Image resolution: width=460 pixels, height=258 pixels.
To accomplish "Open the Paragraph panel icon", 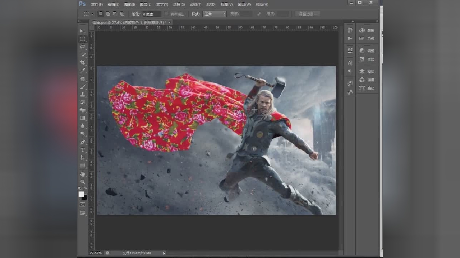I will (350, 71).
